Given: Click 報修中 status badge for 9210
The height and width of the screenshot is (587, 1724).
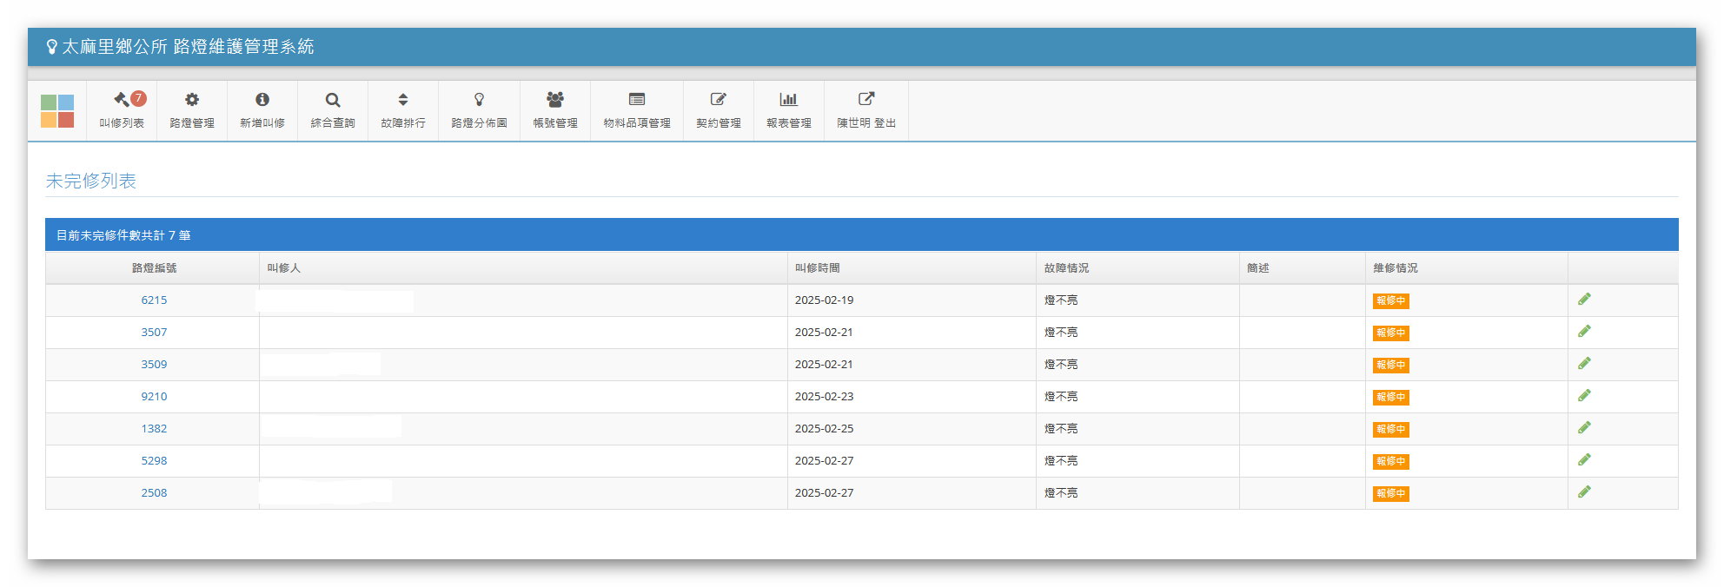Looking at the screenshot, I should click(x=1390, y=398).
